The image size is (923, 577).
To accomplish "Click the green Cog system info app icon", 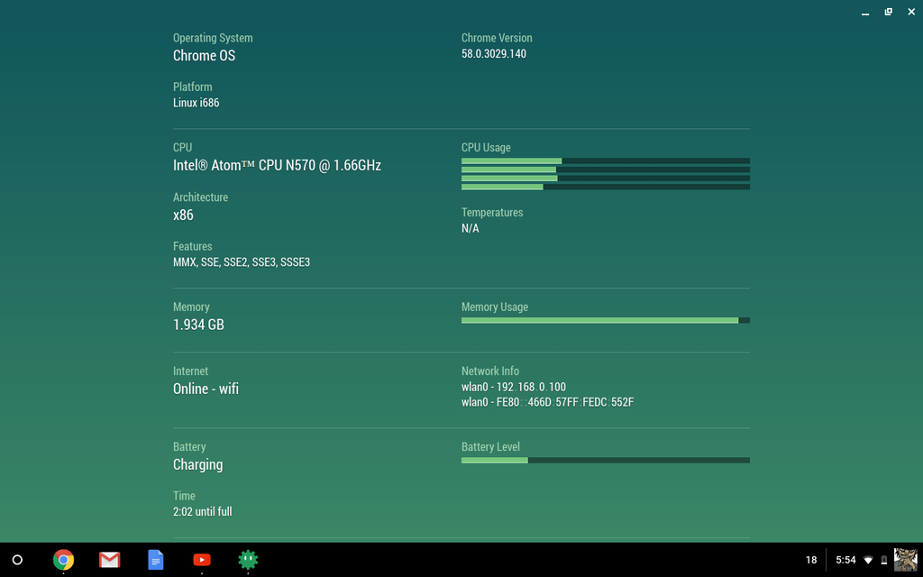I will (x=248, y=560).
